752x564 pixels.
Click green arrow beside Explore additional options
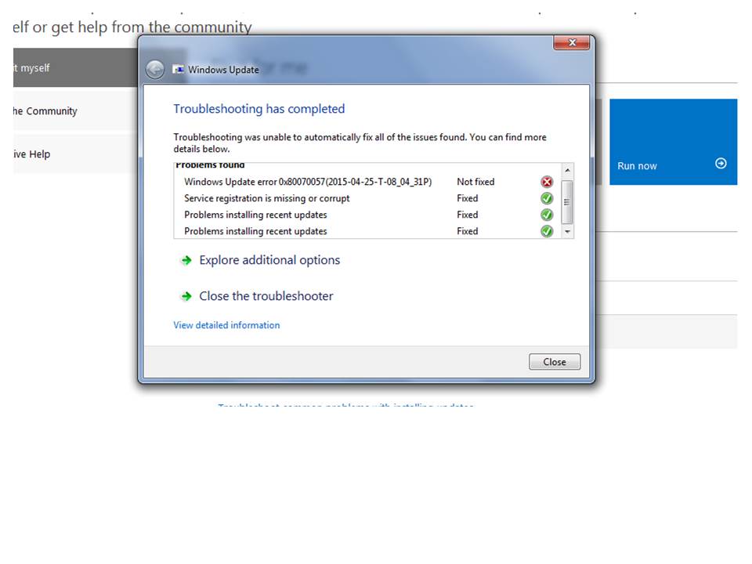[x=186, y=260]
